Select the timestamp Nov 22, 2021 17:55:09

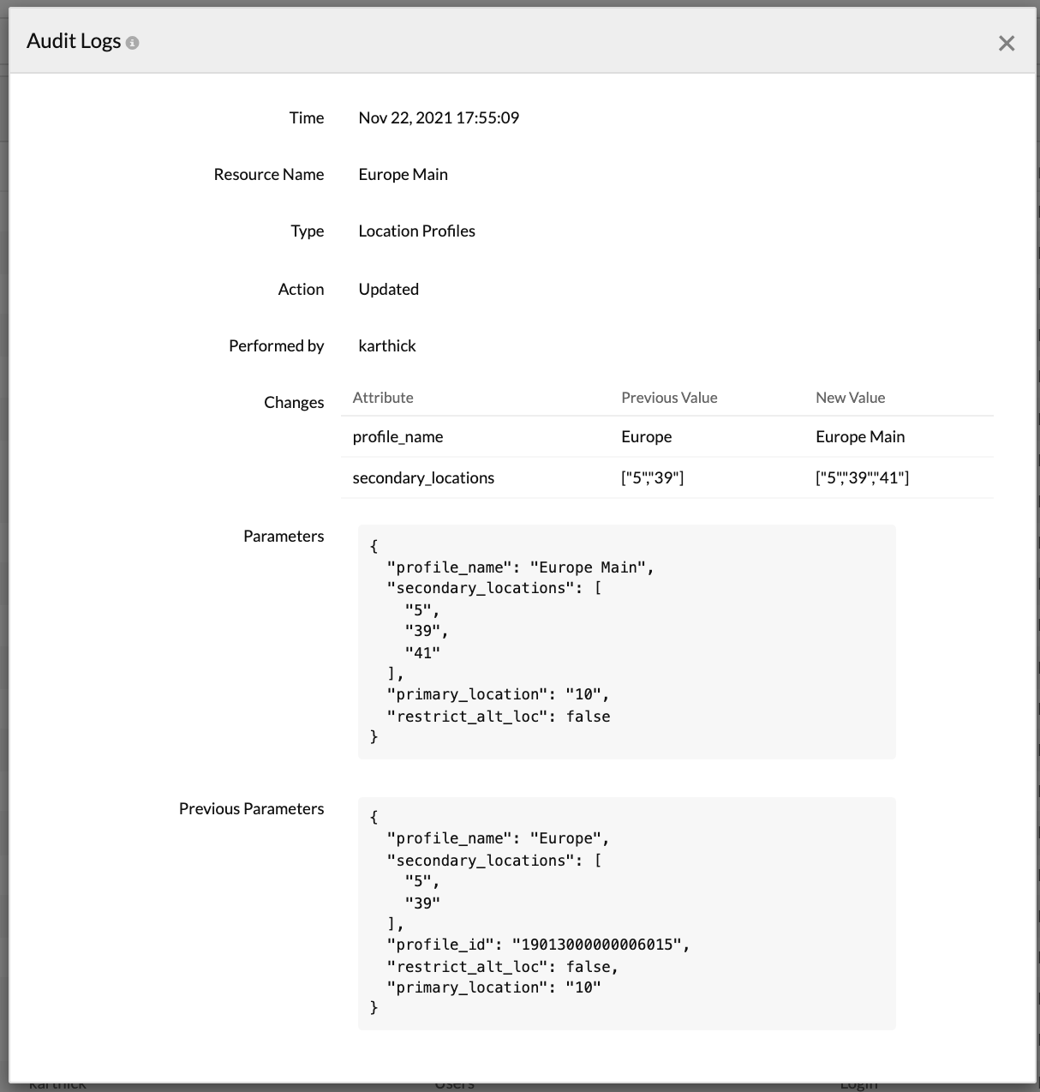pos(439,117)
